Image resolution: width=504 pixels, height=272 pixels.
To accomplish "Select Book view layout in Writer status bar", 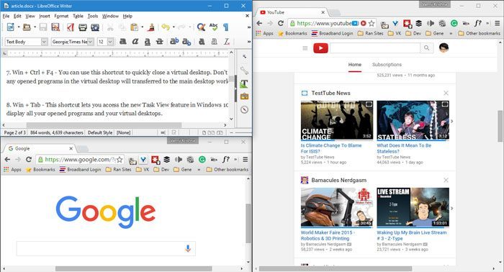I will pos(220,132).
